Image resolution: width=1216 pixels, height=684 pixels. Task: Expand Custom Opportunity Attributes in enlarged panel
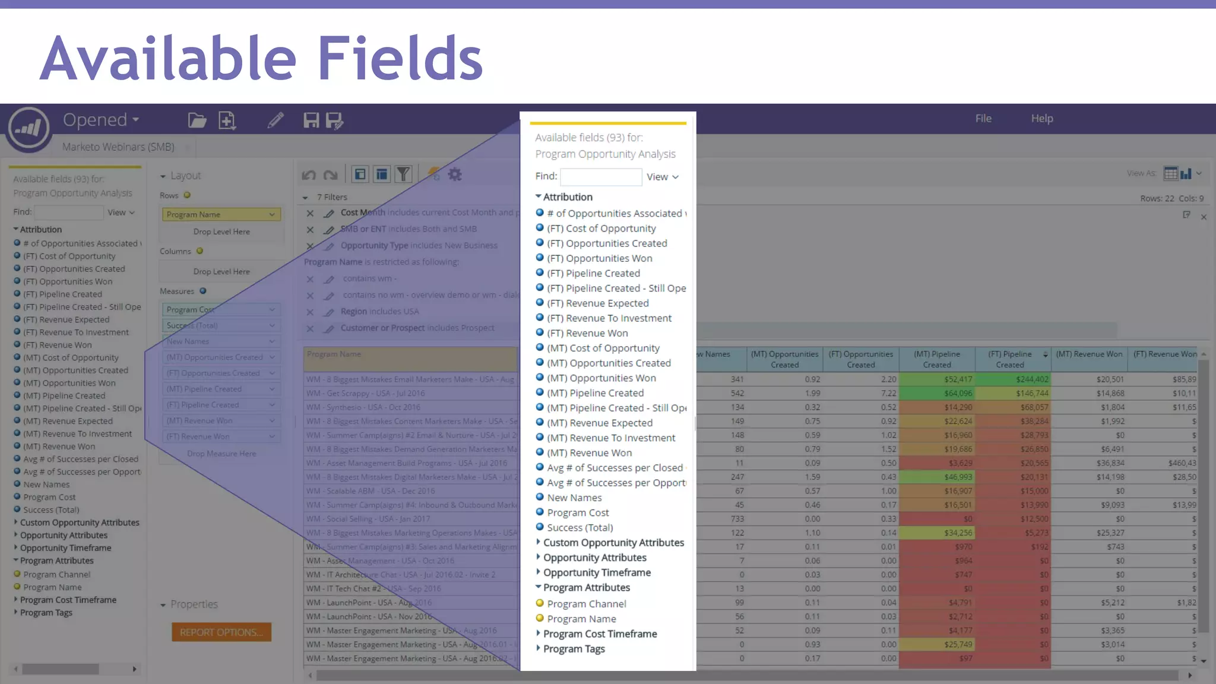pyautogui.click(x=539, y=542)
